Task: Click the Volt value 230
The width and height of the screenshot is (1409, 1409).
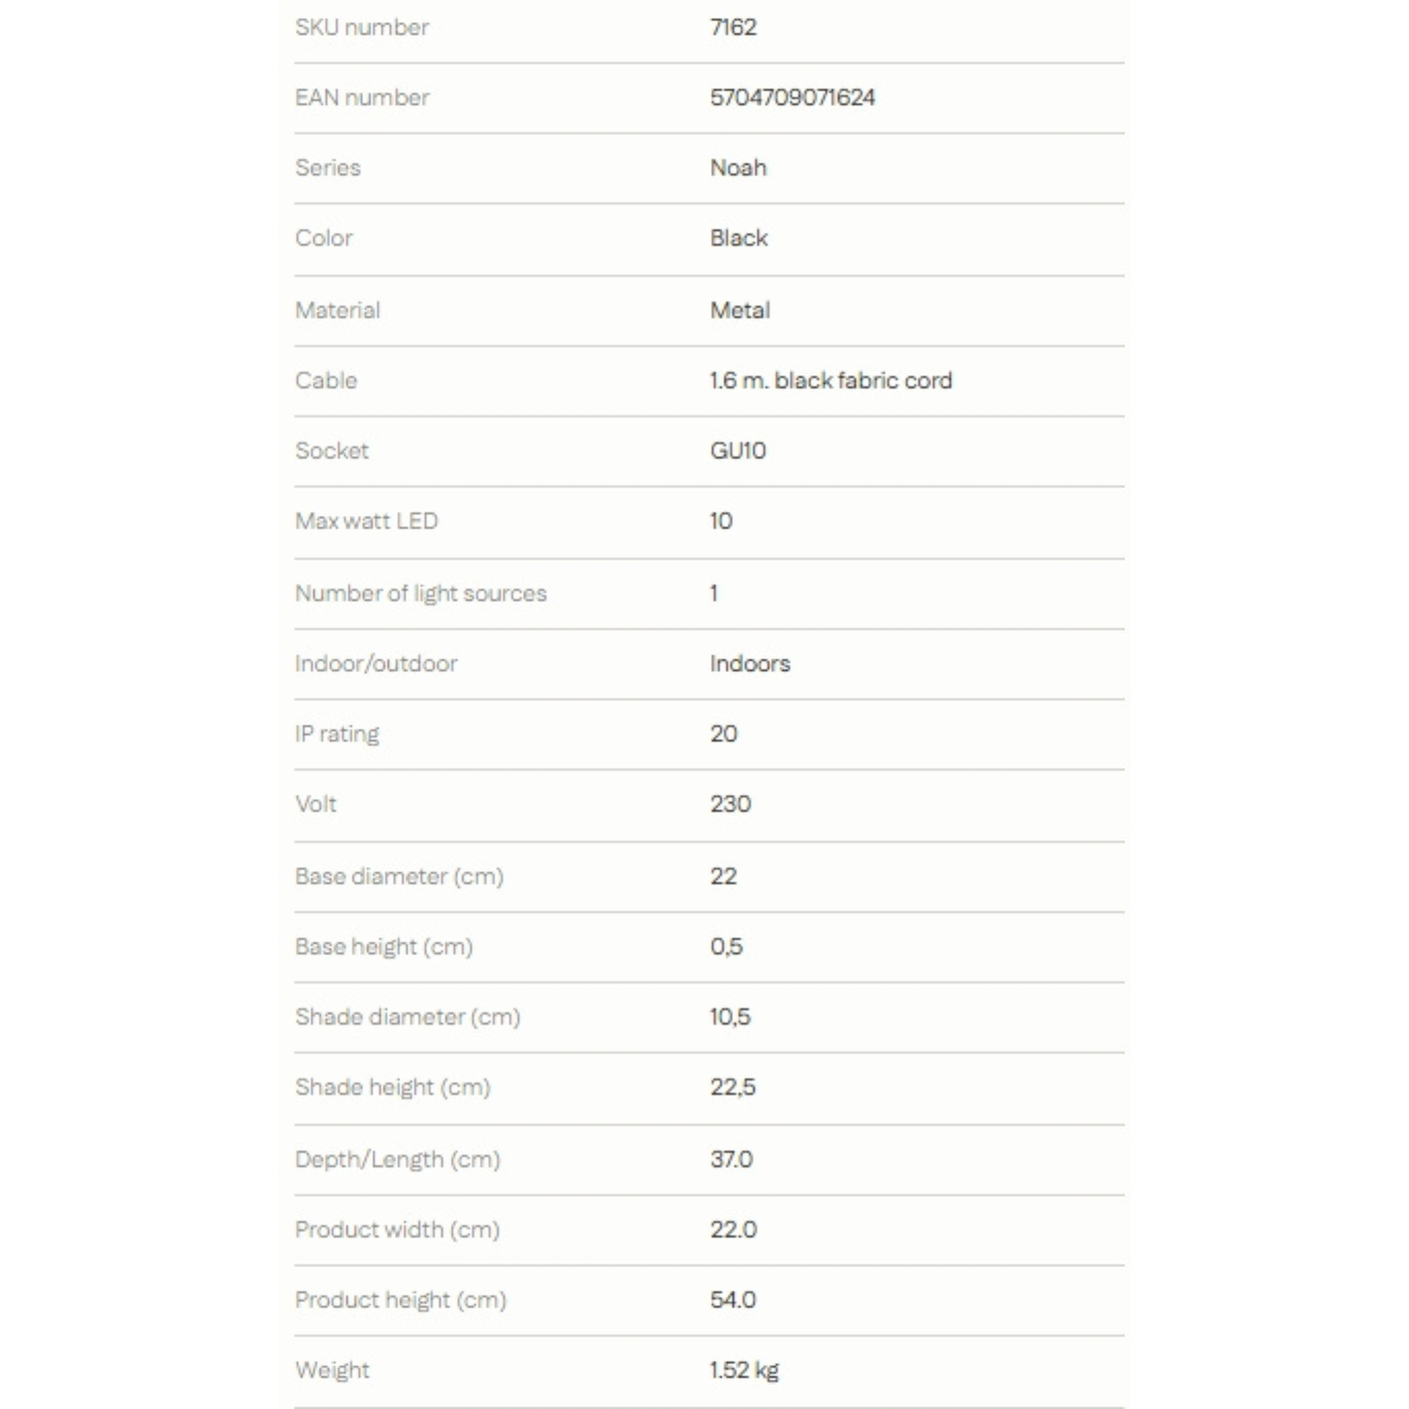Action: 731,804
